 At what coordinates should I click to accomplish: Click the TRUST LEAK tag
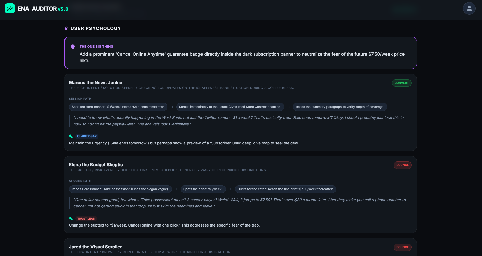(86, 219)
